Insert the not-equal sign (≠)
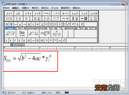Image resolution: width=129 pixels, height=95 pixels. (x=38, y=24)
